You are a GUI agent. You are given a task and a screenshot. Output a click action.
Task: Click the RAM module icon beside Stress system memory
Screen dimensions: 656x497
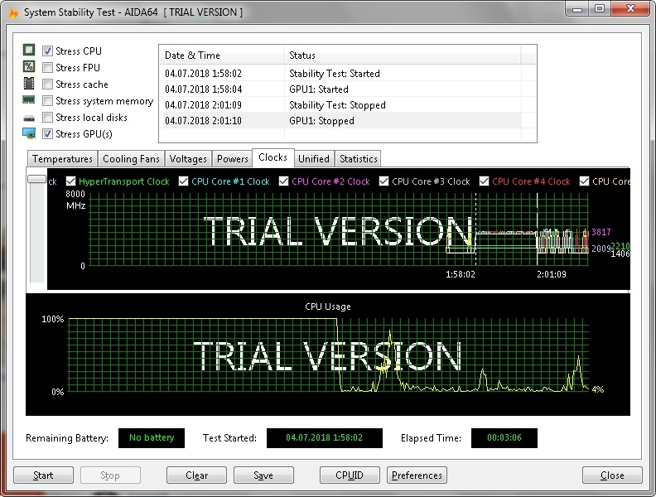tap(29, 99)
